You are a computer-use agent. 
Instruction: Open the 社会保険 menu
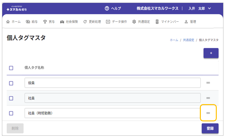[x=69, y=22]
